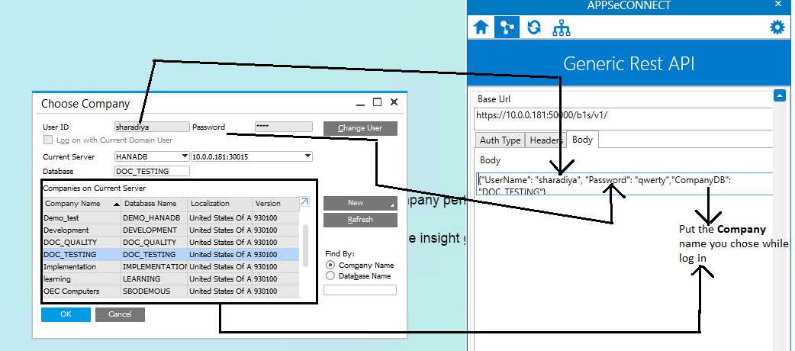Viewport: 795px width, 351px height.
Task: Click the Base Url input field
Action: pos(622,116)
